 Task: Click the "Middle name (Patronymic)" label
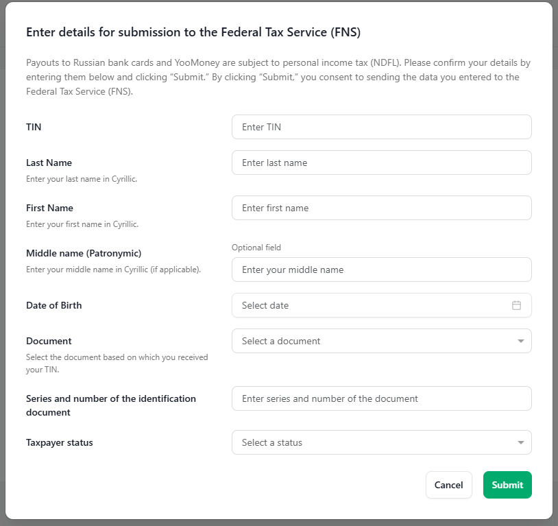coord(84,253)
